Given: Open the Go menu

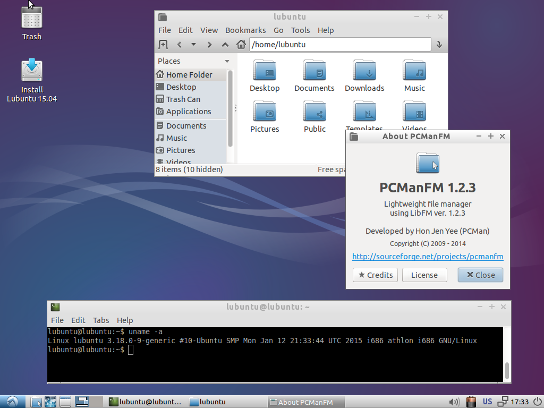Looking at the screenshot, I should [x=278, y=30].
